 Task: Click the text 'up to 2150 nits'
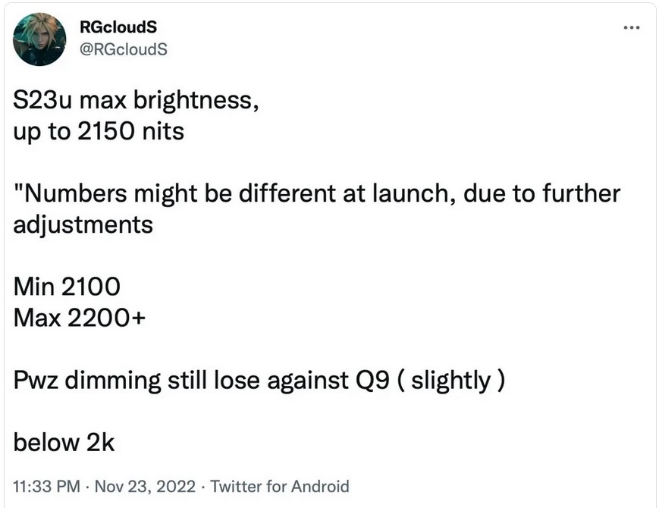click(99, 131)
